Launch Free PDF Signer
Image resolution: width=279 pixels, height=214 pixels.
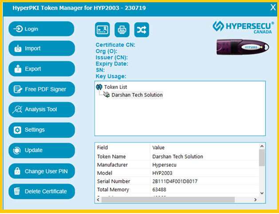pos(42,89)
